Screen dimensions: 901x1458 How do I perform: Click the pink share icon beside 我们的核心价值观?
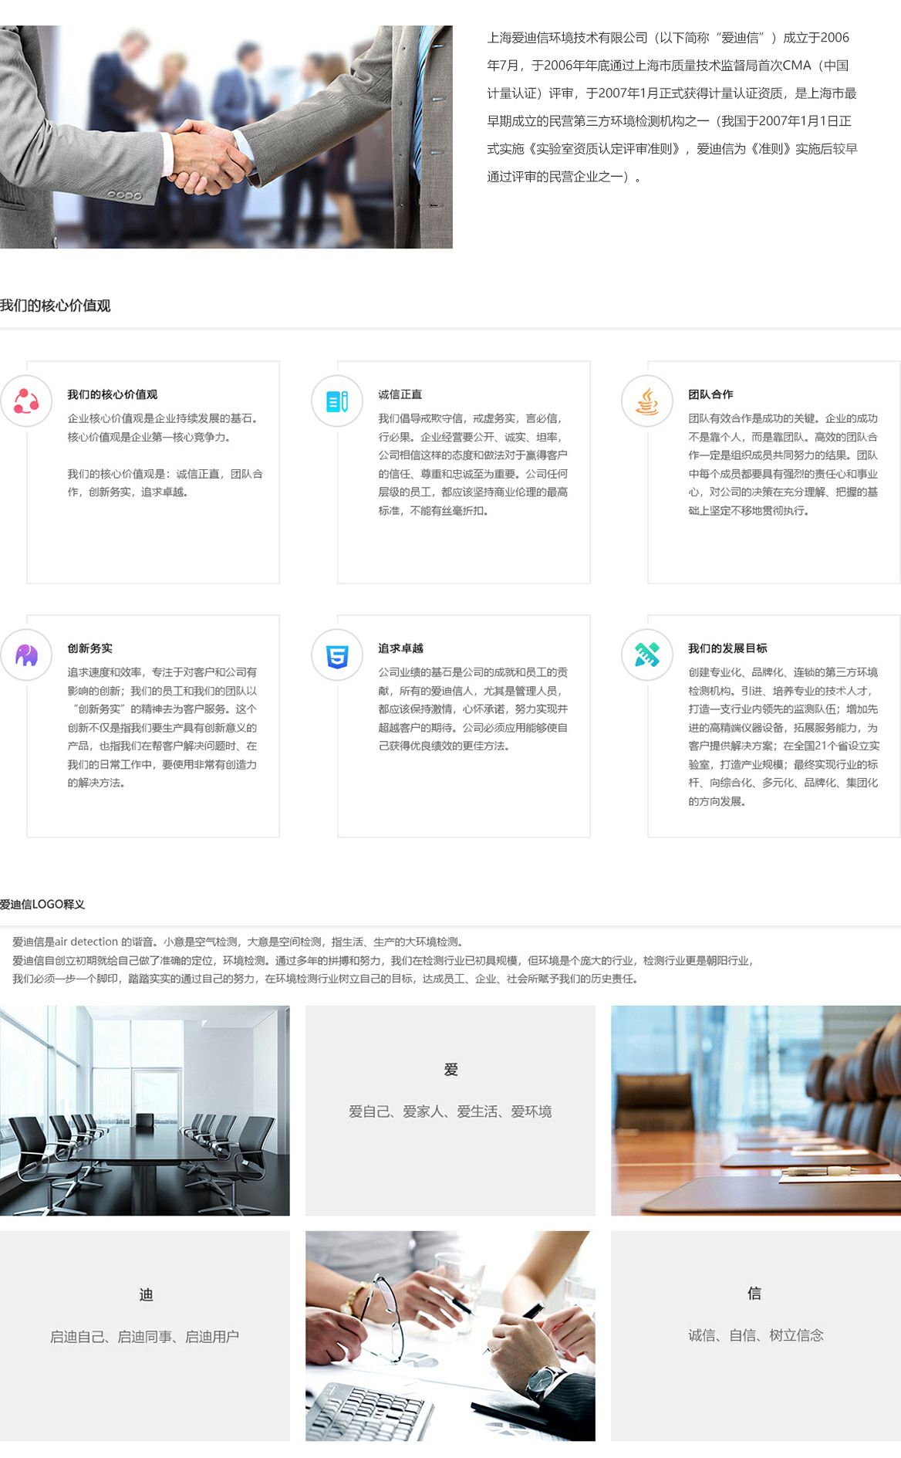pyautogui.click(x=26, y=401)
